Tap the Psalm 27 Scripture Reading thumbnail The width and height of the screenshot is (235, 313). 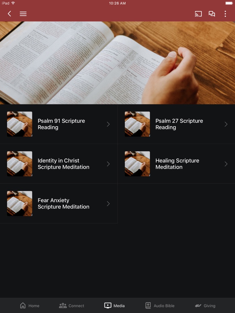point(137,124)
